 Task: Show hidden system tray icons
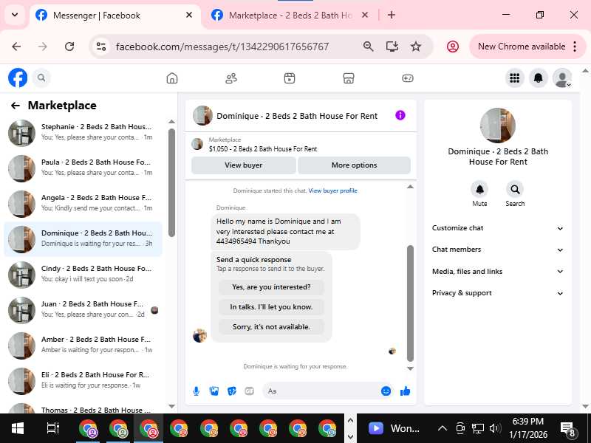pyautogui.click(x=442, y=428)
